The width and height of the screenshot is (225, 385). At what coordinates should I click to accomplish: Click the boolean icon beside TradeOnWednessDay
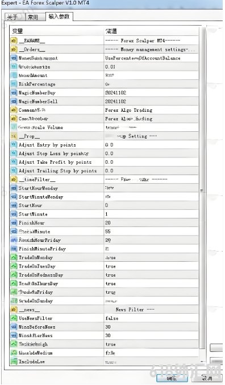click(14, 275)
